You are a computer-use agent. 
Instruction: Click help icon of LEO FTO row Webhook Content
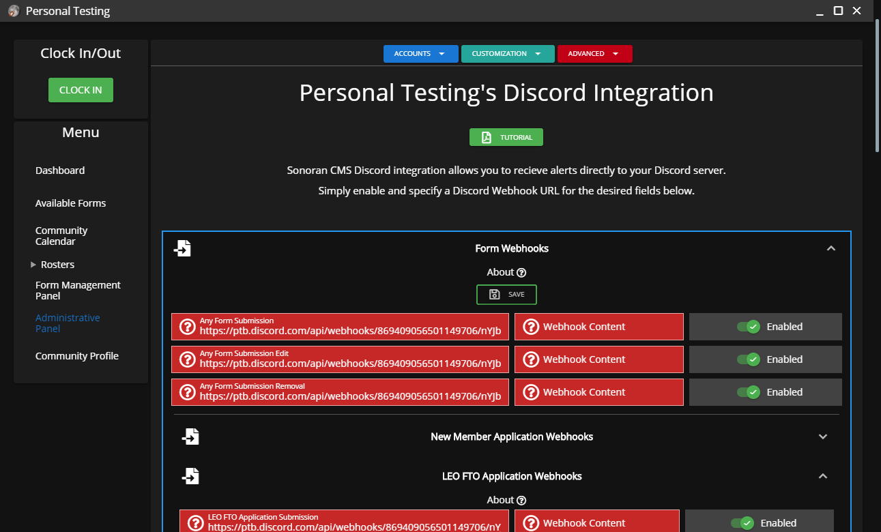(531, 523)
